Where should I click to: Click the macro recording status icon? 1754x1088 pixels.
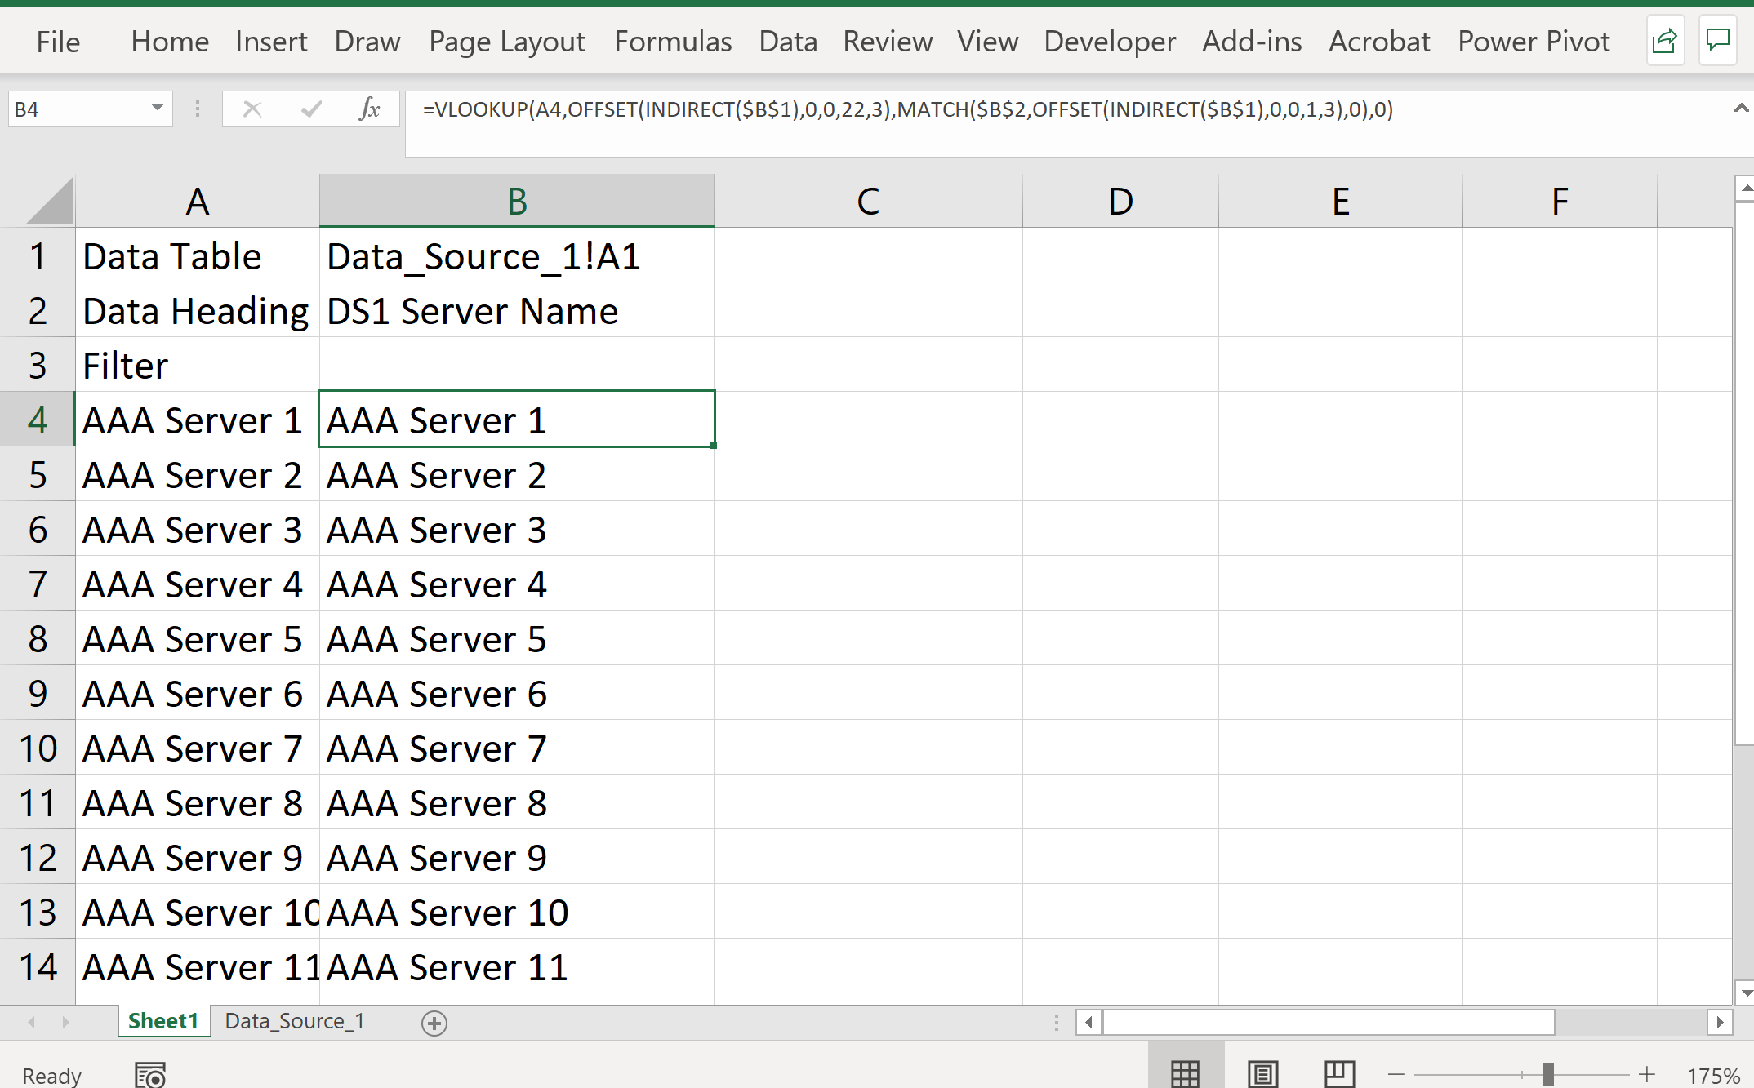pos(150,1075)
